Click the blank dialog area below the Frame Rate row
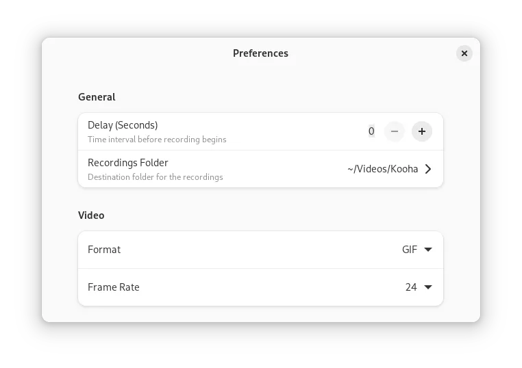The width and height of the screenshot is (522, 368). (x=261, y=314)
